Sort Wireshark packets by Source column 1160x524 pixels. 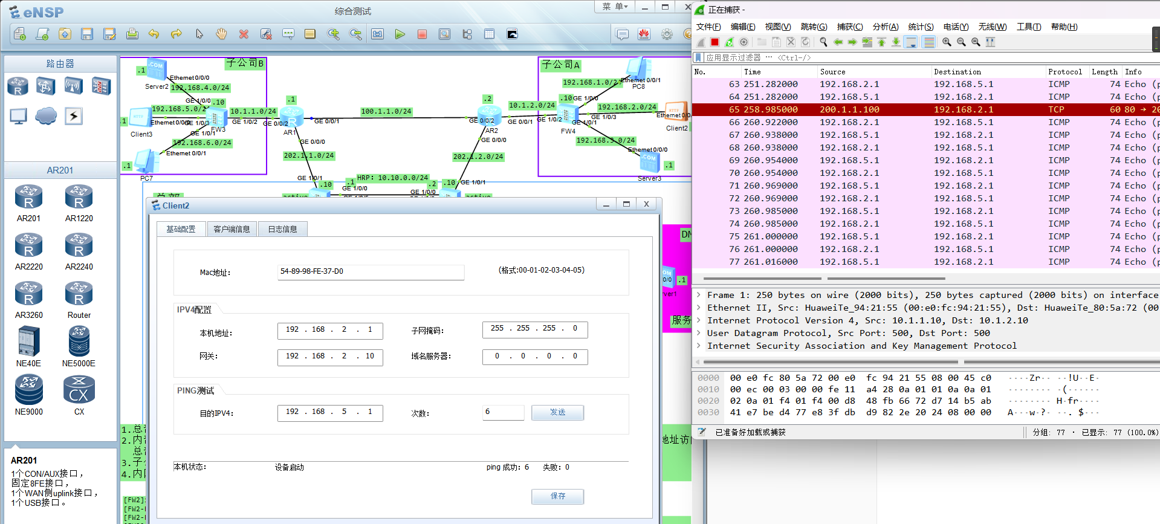(x=873, y=72)
